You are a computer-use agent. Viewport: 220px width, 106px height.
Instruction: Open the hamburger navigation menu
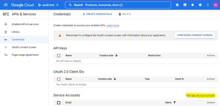tap(6, 5)
